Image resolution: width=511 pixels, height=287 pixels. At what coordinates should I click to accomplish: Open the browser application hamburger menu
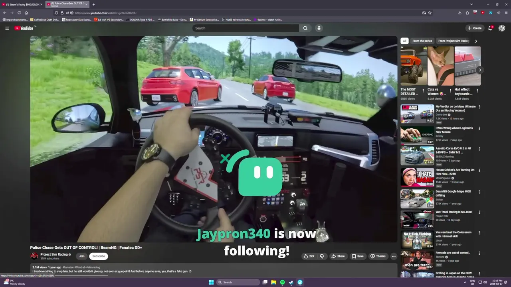[506, 13]
